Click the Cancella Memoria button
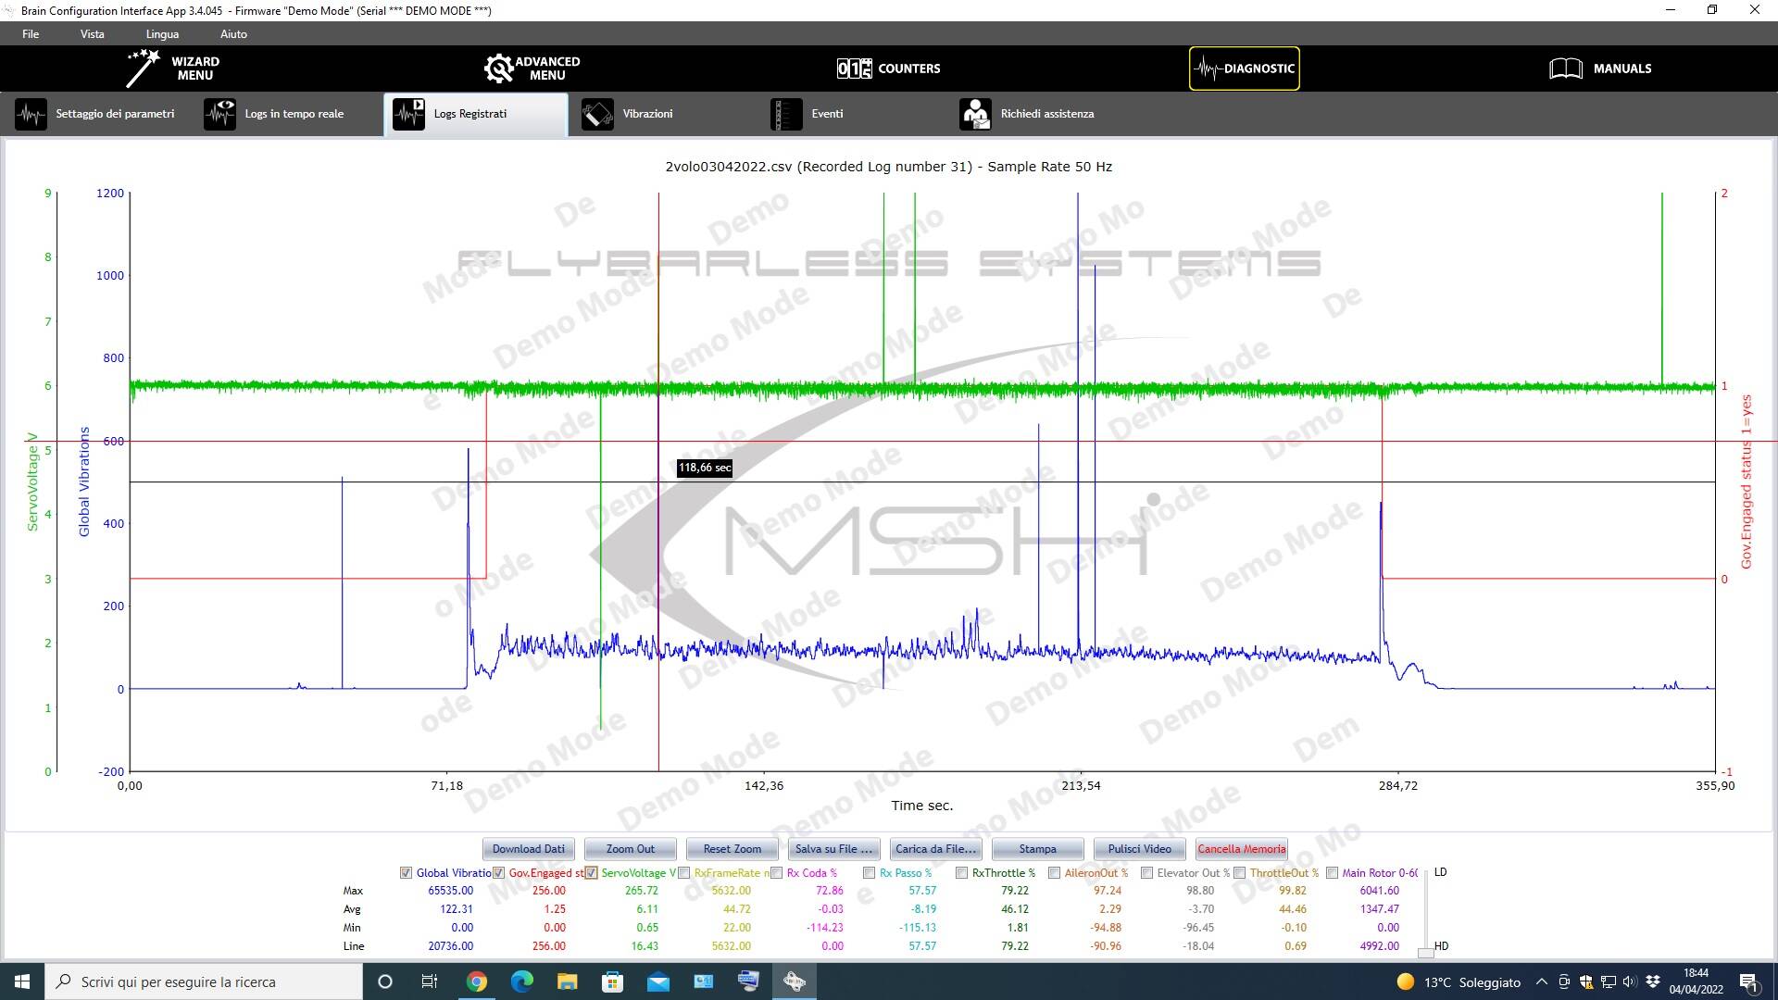Screen dimensions: 1778x1000 coord(1241,849)
